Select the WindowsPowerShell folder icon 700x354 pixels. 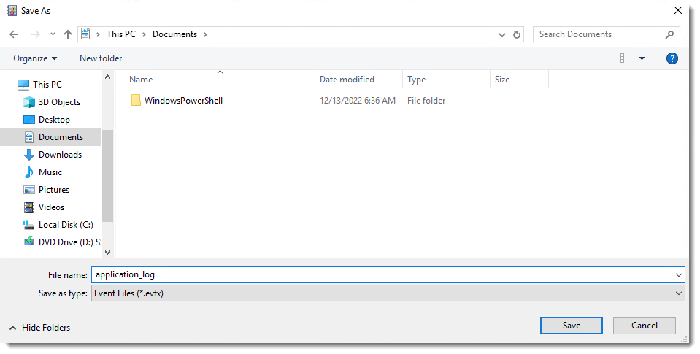click(136, 101)
